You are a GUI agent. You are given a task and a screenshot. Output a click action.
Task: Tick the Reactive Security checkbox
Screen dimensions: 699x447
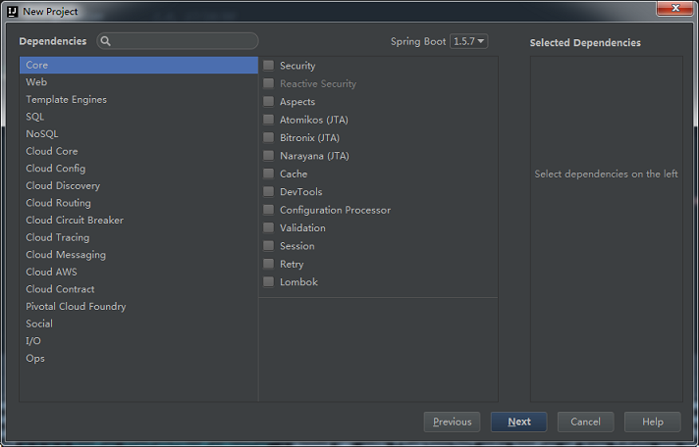coord(268,83)
